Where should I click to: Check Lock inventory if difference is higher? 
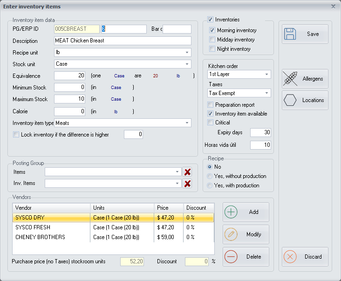pyautogui.click(x=16, y=135)
